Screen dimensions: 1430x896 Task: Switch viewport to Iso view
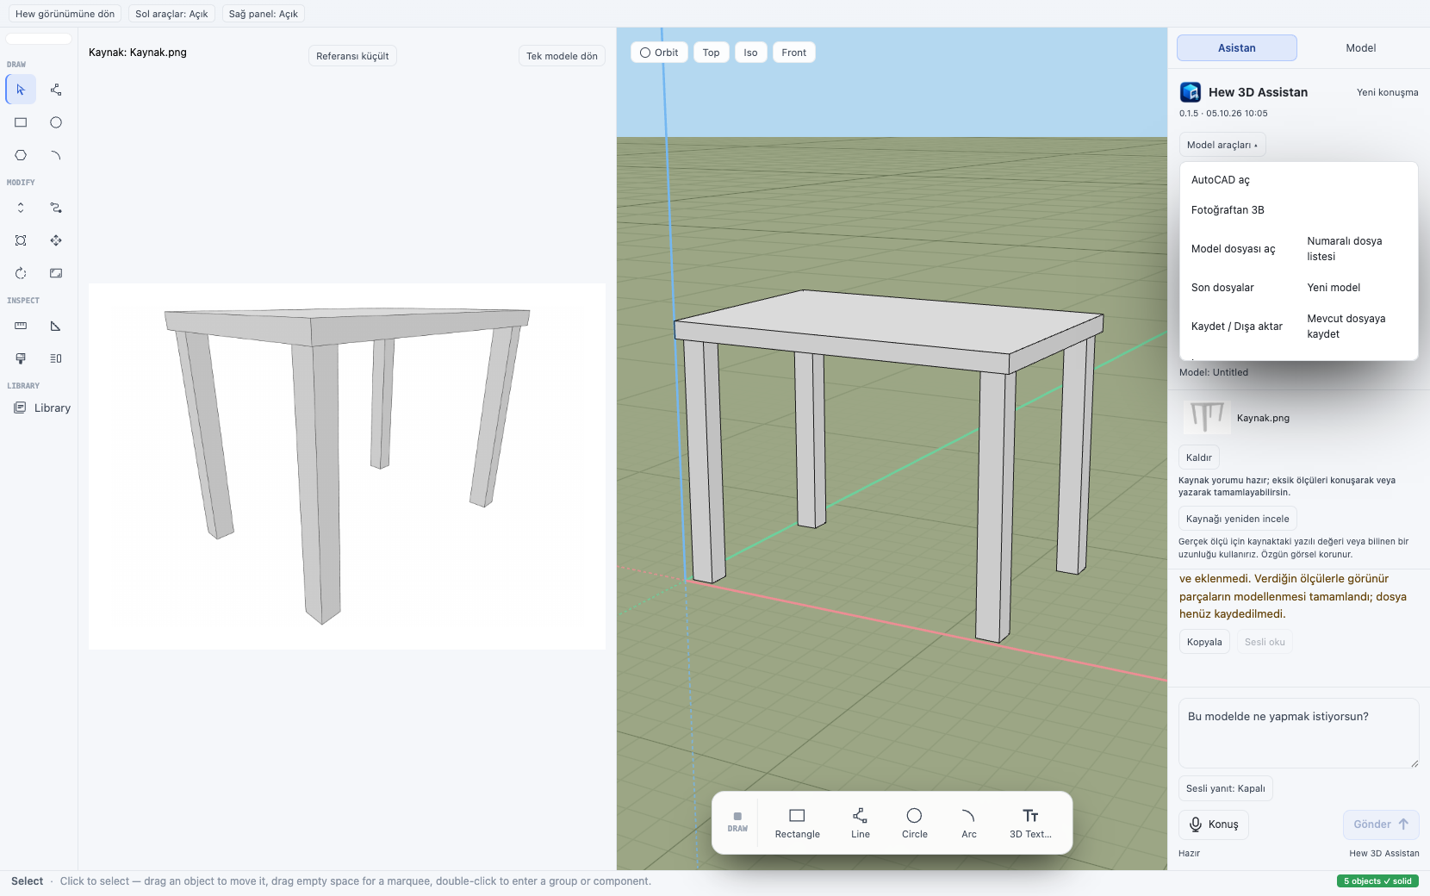(x=750, y=53)
